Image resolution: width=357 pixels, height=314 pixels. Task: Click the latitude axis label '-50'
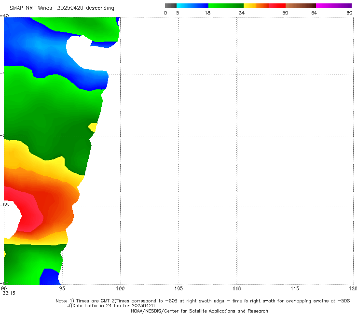click(4, 135)
